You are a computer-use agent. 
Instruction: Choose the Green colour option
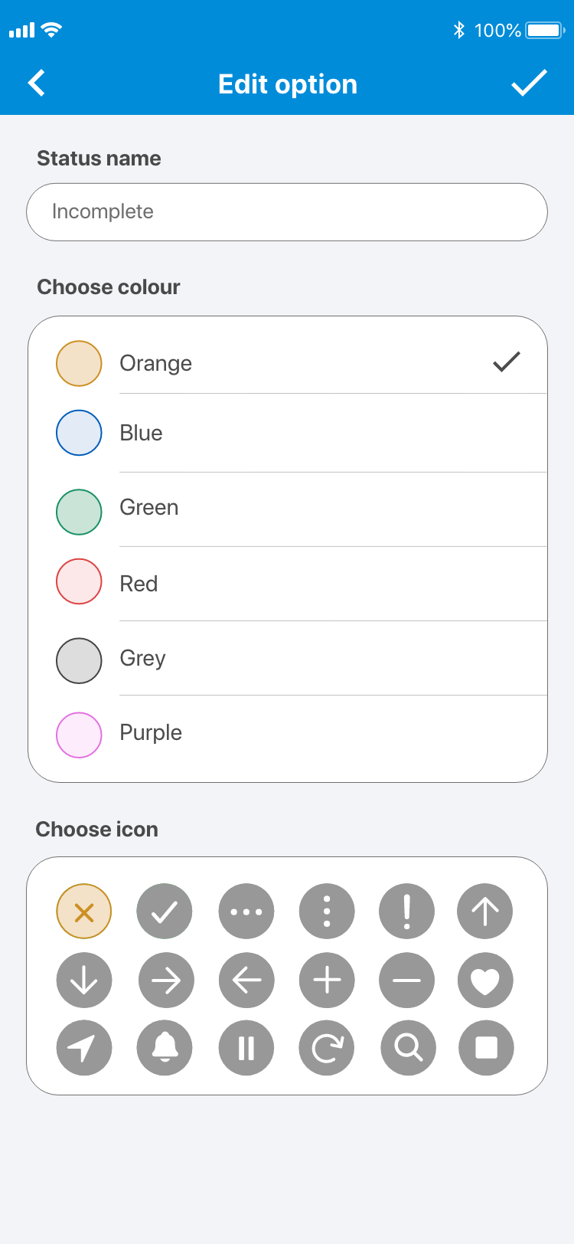point(149,508)
